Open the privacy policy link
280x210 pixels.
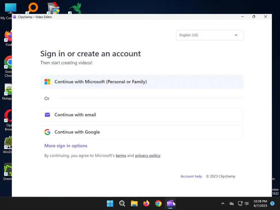pyautogui.click(x=147, y=156)
